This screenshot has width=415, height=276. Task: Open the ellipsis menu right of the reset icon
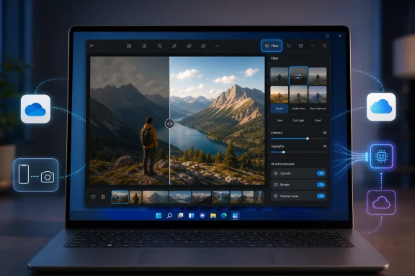pos(313,46)
